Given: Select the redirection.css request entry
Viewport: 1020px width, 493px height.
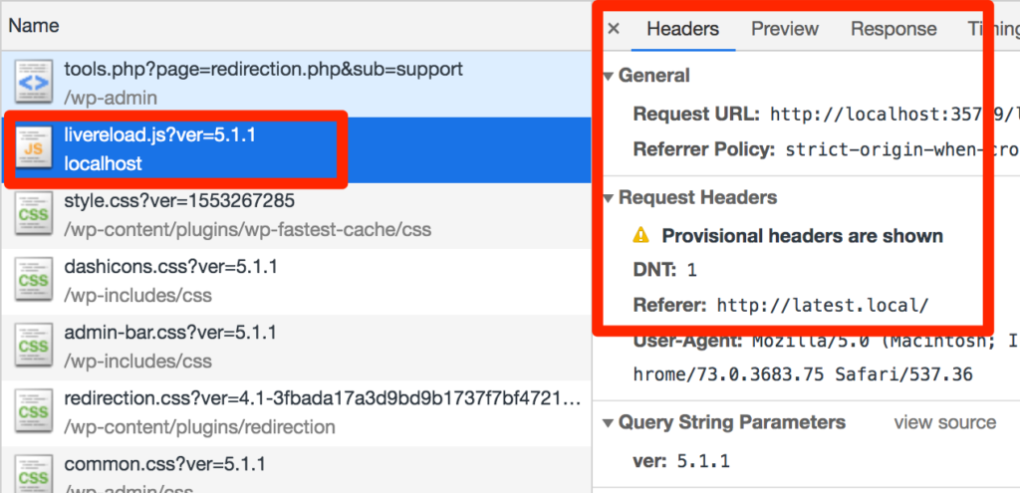Looking at the screenshot, I should pos(296,412).
